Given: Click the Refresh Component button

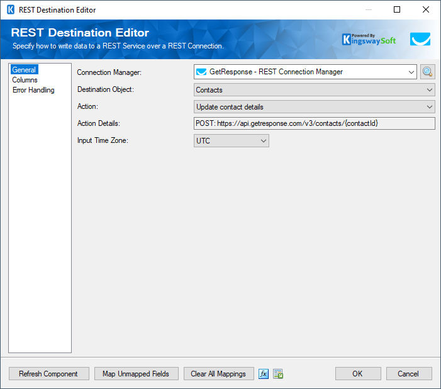Looking at the screenshot, I should coord(49,374).
